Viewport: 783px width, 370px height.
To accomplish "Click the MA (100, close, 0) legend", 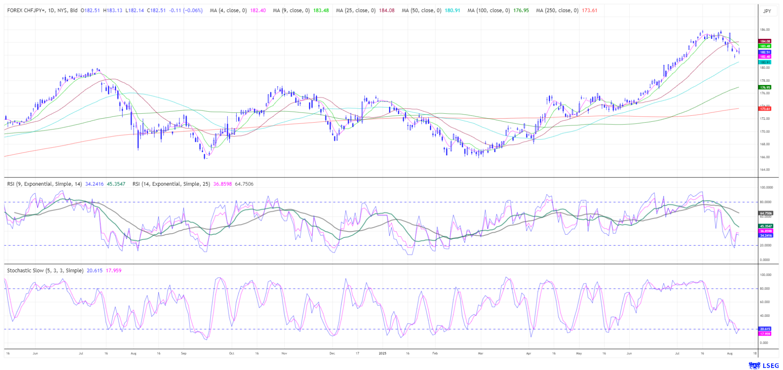I will click(488, 11).
